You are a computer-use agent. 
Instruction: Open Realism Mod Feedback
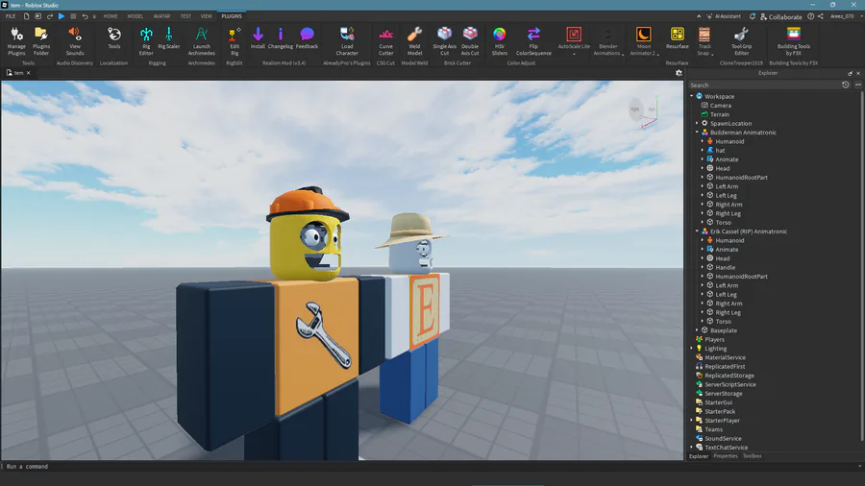tap(307, 38)
